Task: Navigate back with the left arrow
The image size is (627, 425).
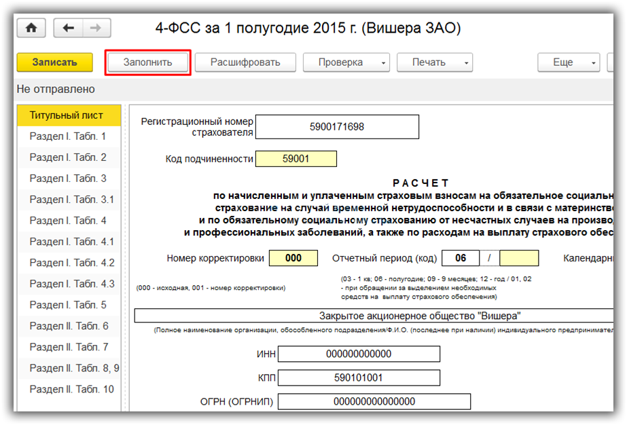Action: pos(69,28)
